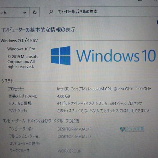Select the processor value Intel(R) Core(TM) i7-3520M
The width and height of the screenshot is (158, 158).
[104, 89]
